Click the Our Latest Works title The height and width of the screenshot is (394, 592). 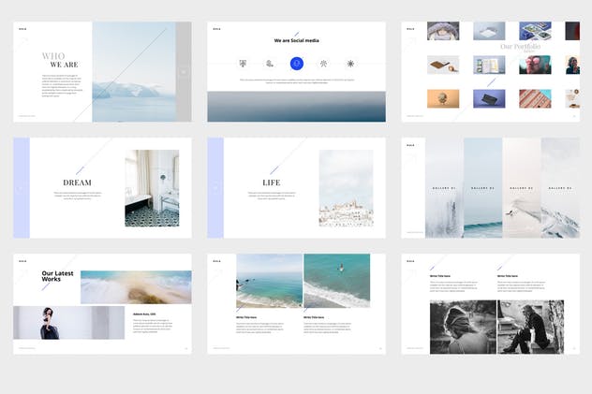[58, 277]
